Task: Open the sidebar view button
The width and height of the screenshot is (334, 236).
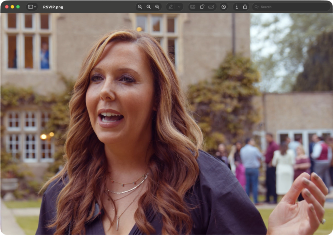Action: click(30, 7)
